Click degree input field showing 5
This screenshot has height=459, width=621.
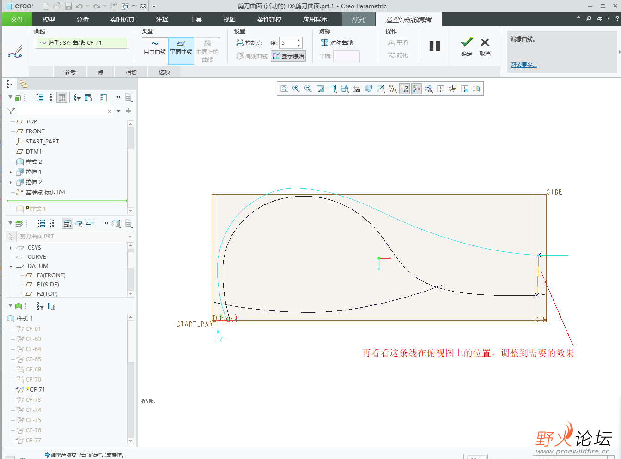click(x=287, y=42)
